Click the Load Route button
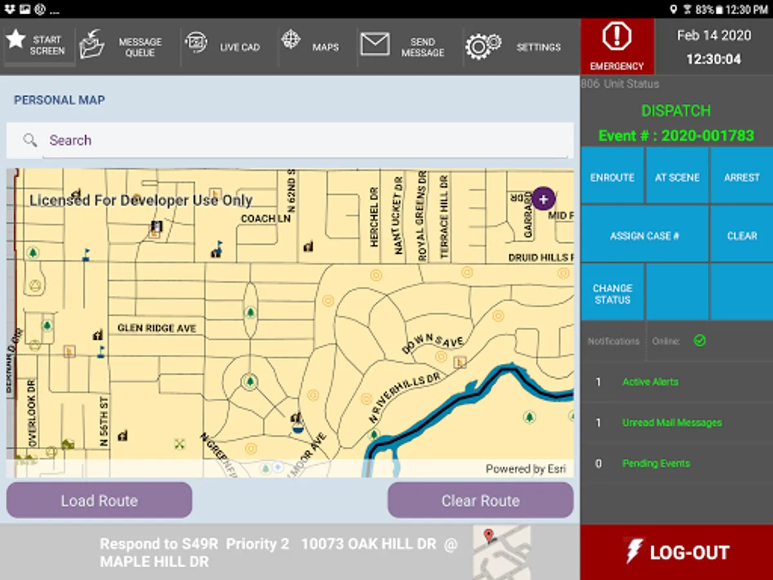Viewport: 773px width, 580px height. pos(99,500)
